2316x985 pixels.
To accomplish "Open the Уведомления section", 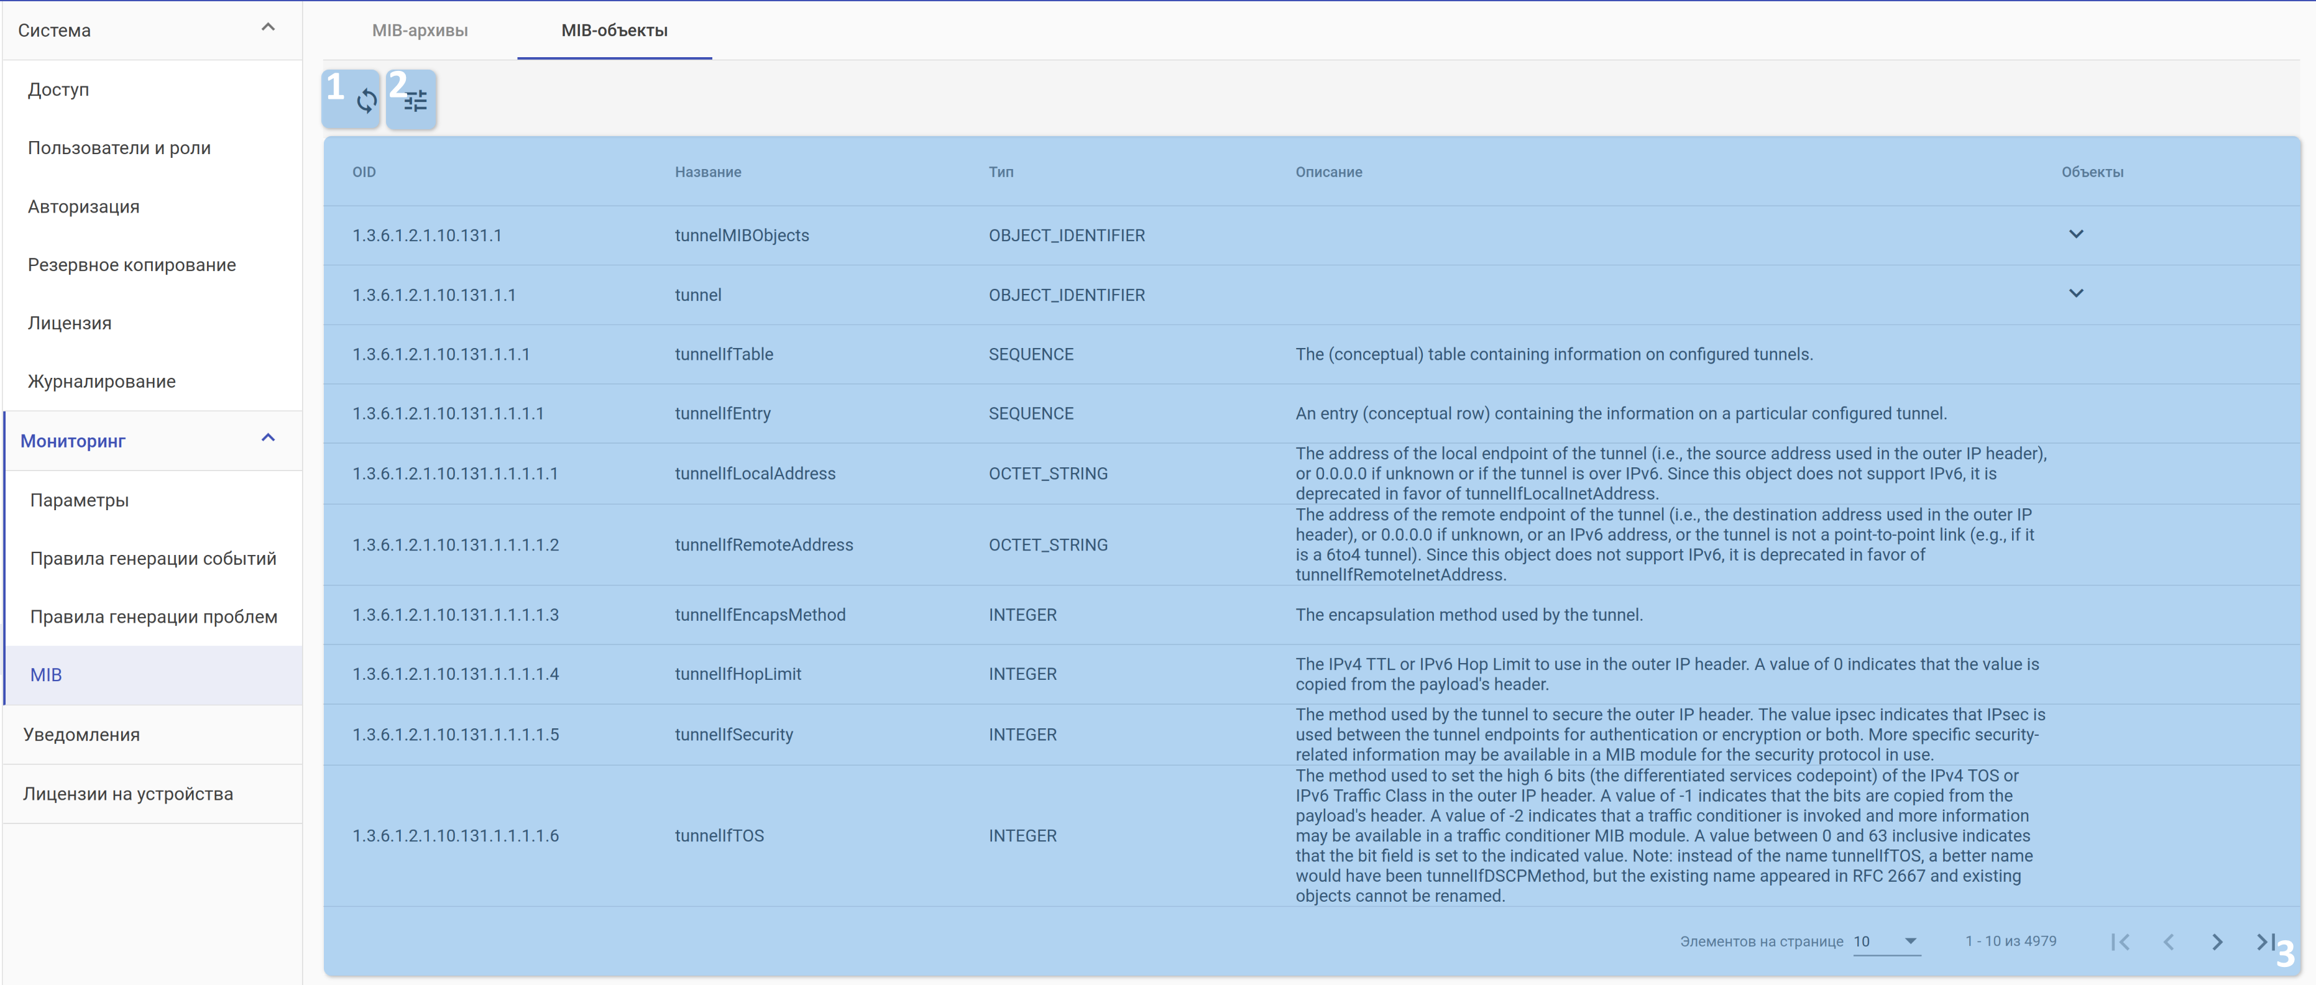I will click(x=82, y=735).
